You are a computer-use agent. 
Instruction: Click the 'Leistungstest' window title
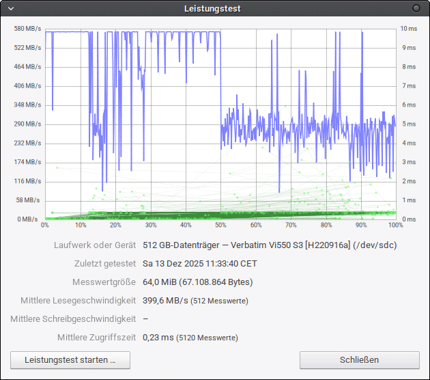212,9
